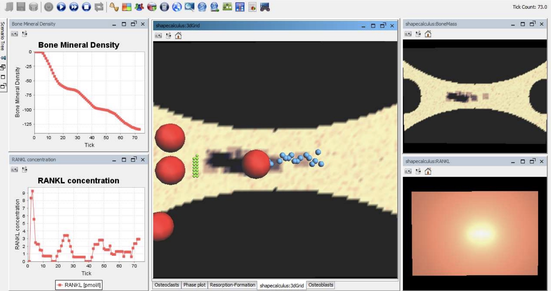Maximize the RANKL concentration panel
551x291 pixels.
tap(124, 160)
